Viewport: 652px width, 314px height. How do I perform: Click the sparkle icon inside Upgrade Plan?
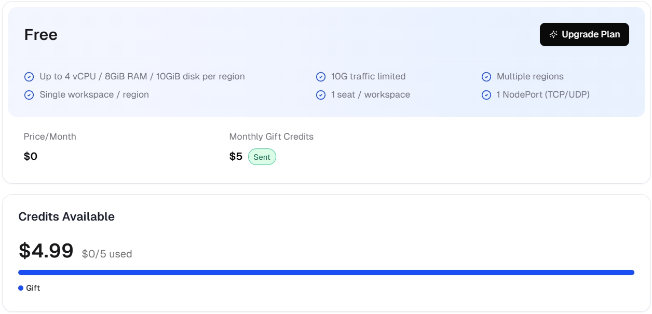(x=553, y=34)
